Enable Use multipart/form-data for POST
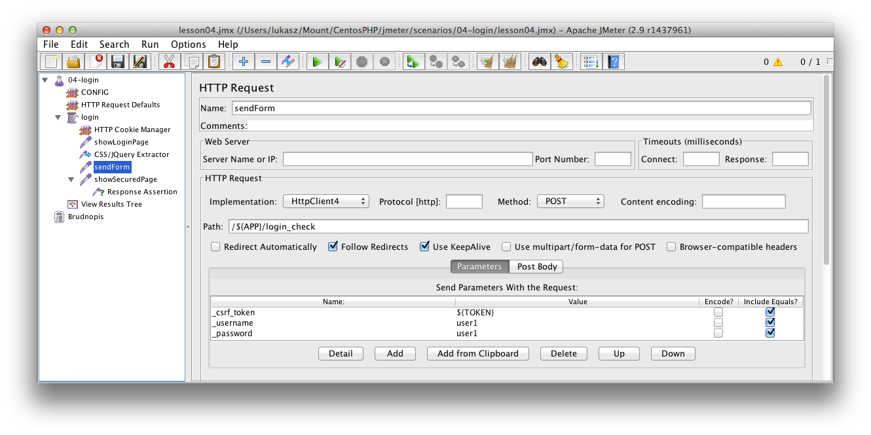This screenshot has height=435, width=871. (x=506, y=247)
